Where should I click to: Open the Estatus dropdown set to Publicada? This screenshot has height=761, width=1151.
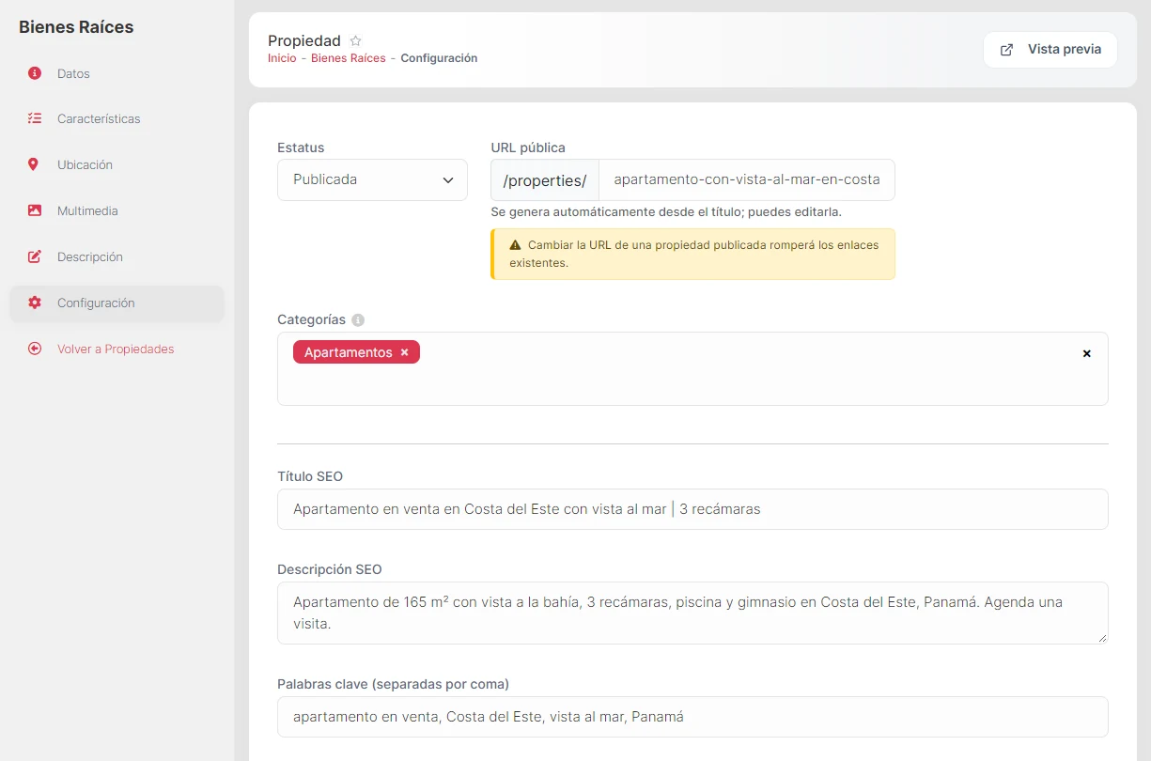coord(372,179)
